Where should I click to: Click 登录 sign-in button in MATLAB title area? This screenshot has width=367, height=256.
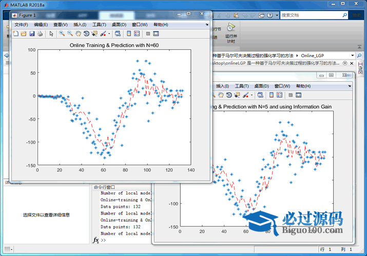(357, 15)
